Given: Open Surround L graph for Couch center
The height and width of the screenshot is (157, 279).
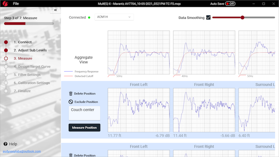Looking at the screenshot, I should point(257,110).
